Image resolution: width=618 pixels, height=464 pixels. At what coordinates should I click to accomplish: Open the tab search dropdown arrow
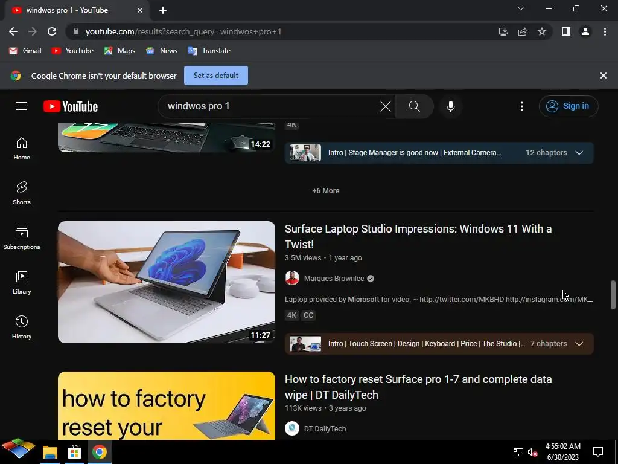[x=521, y=8]
